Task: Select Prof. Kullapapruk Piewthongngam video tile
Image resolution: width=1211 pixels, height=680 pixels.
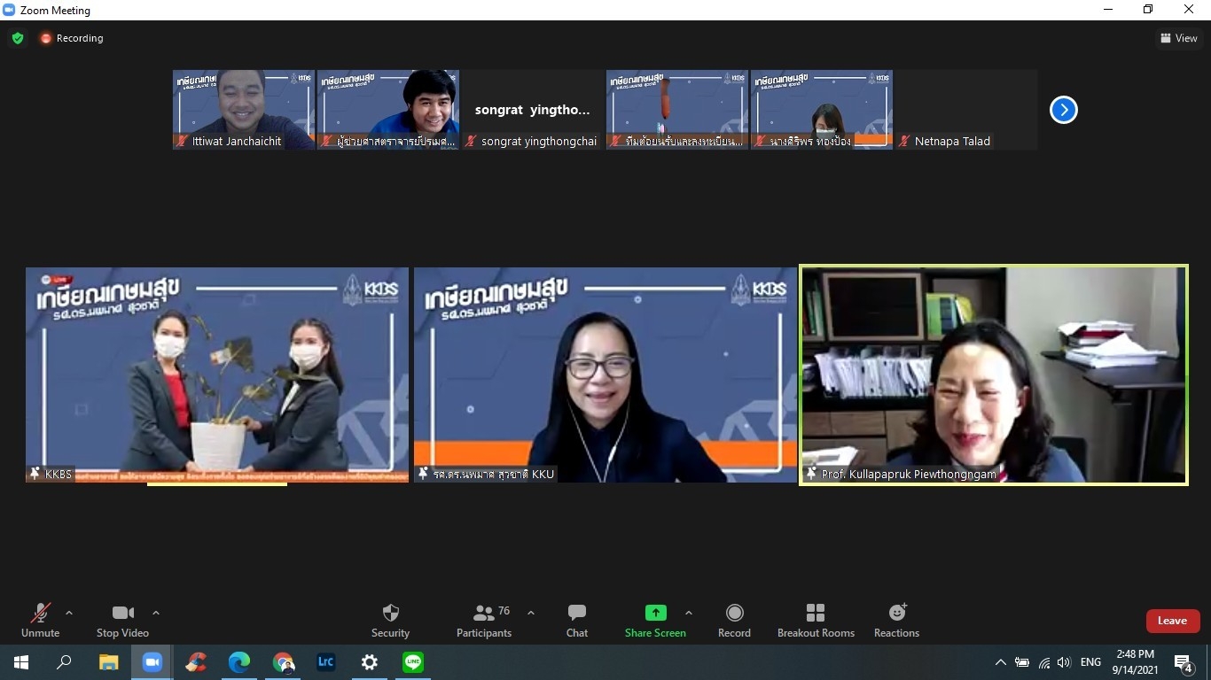Action: click(993, 375)
